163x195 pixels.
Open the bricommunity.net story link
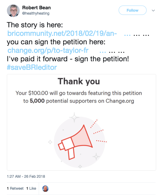(x=62, y=34)
